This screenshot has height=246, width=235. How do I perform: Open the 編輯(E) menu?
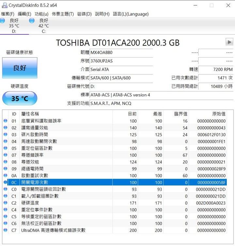tap(24, 14)
